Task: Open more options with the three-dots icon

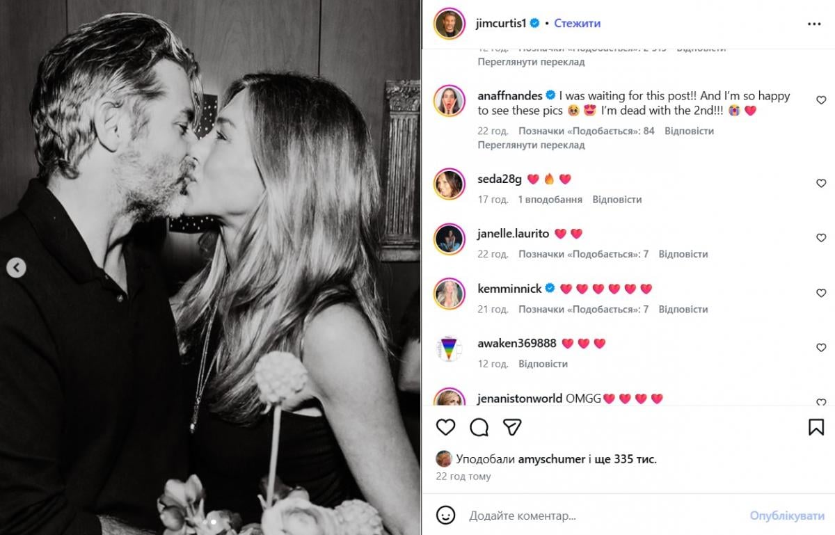Action: click(x=814, y=24)
